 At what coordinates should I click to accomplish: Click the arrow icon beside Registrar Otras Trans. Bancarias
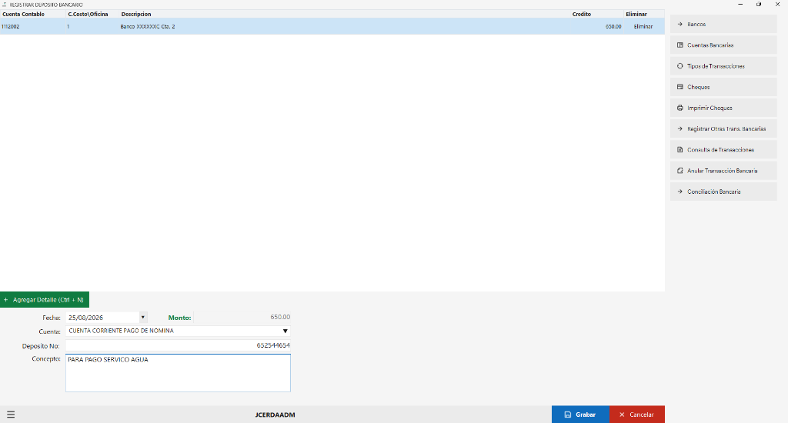click(680, 128)
